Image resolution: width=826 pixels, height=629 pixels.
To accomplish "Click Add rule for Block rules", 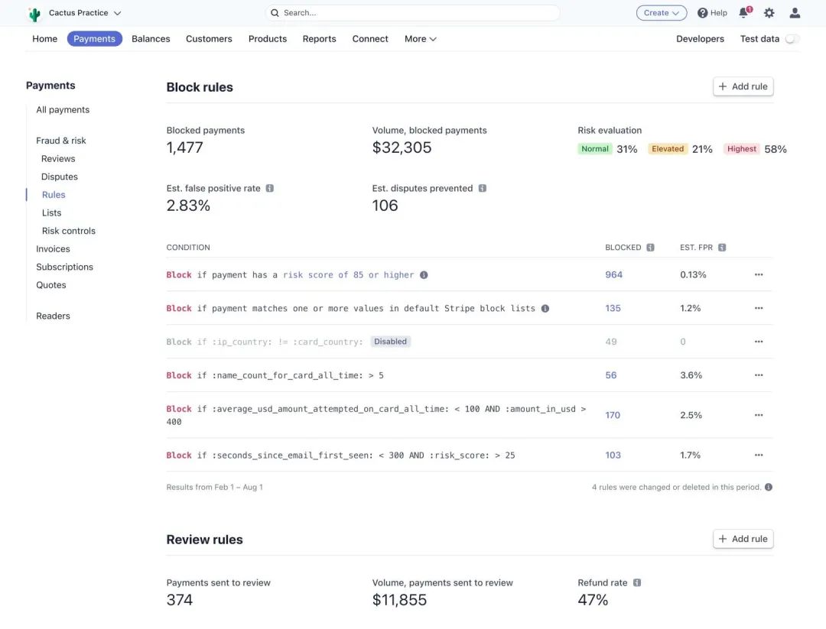I will tap(742, 86).
